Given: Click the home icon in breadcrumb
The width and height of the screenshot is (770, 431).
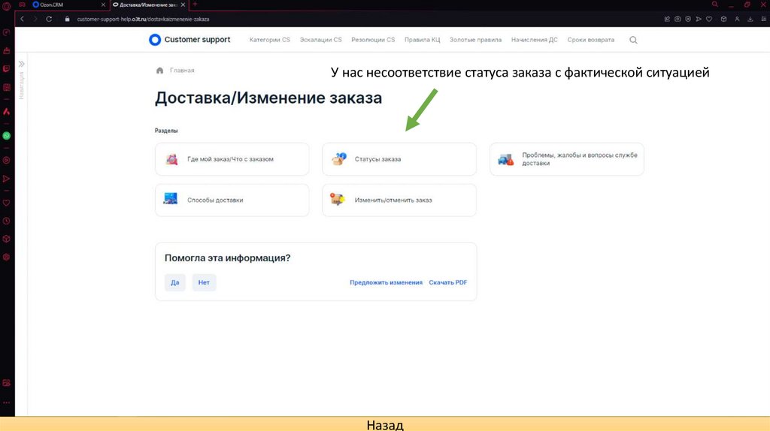Looking at the screenshot, I should point(159,70).
